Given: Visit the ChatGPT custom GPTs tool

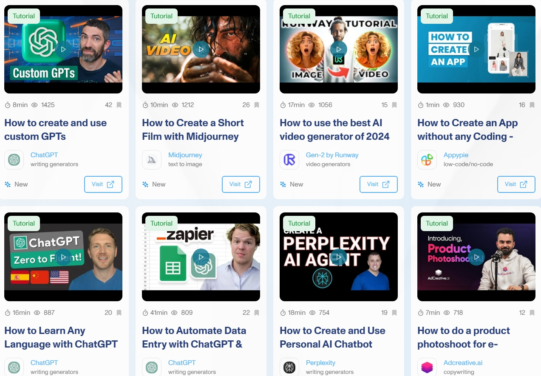Looking at the screenshot, I should pos(103,184).
